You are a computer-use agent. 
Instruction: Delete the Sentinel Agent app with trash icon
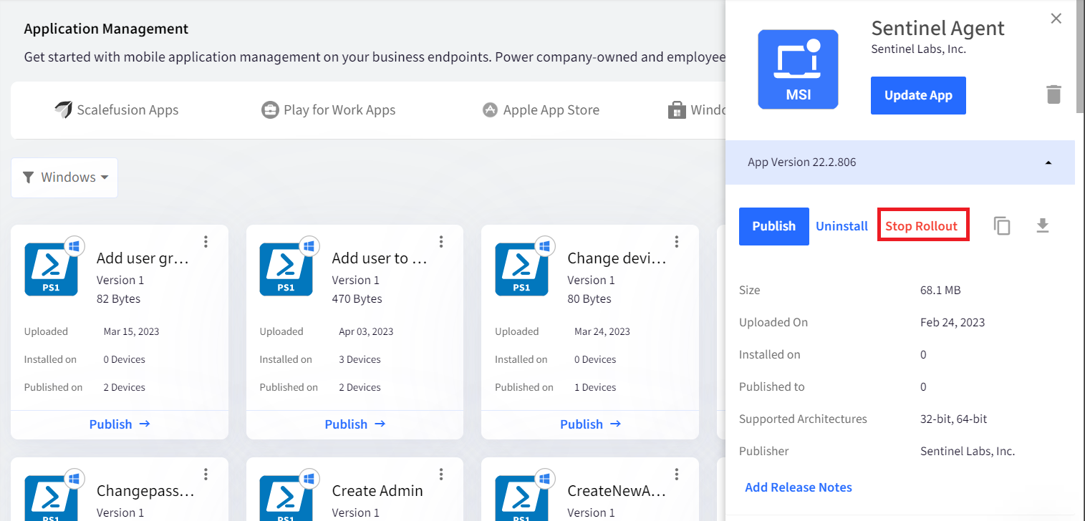pos(1053,94)
